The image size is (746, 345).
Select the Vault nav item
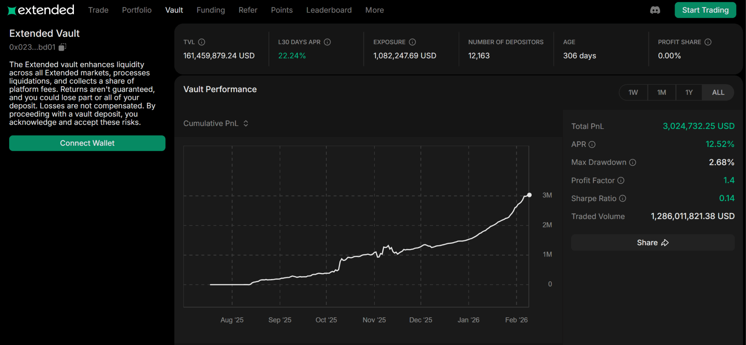(x=174, y=10)
